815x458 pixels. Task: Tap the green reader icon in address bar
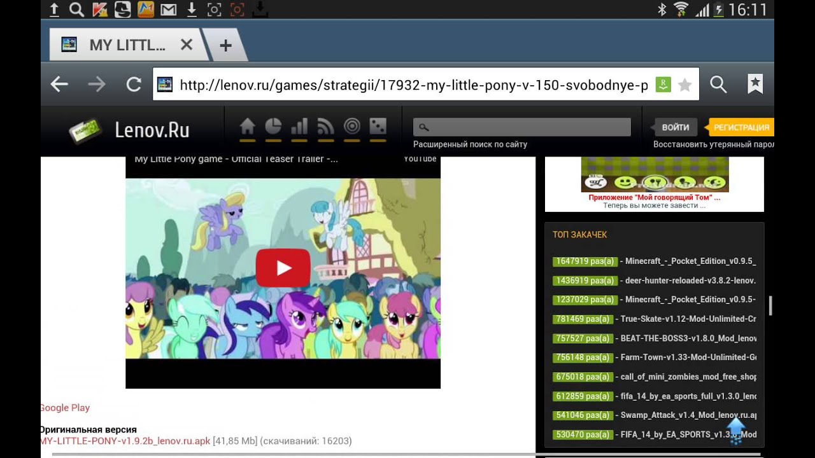pyautogui.click(x=663, y=85)
